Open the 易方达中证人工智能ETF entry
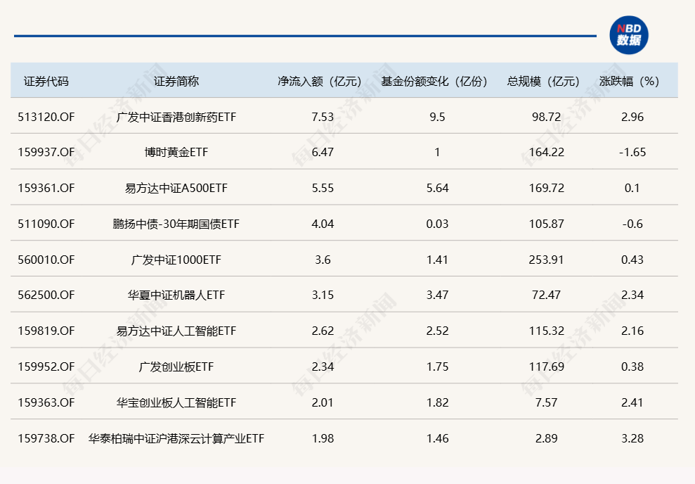The image size is (695, 484). click(176, 331)
